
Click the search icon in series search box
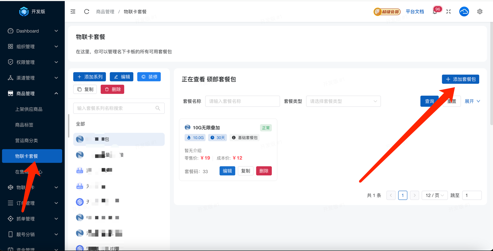158,108
